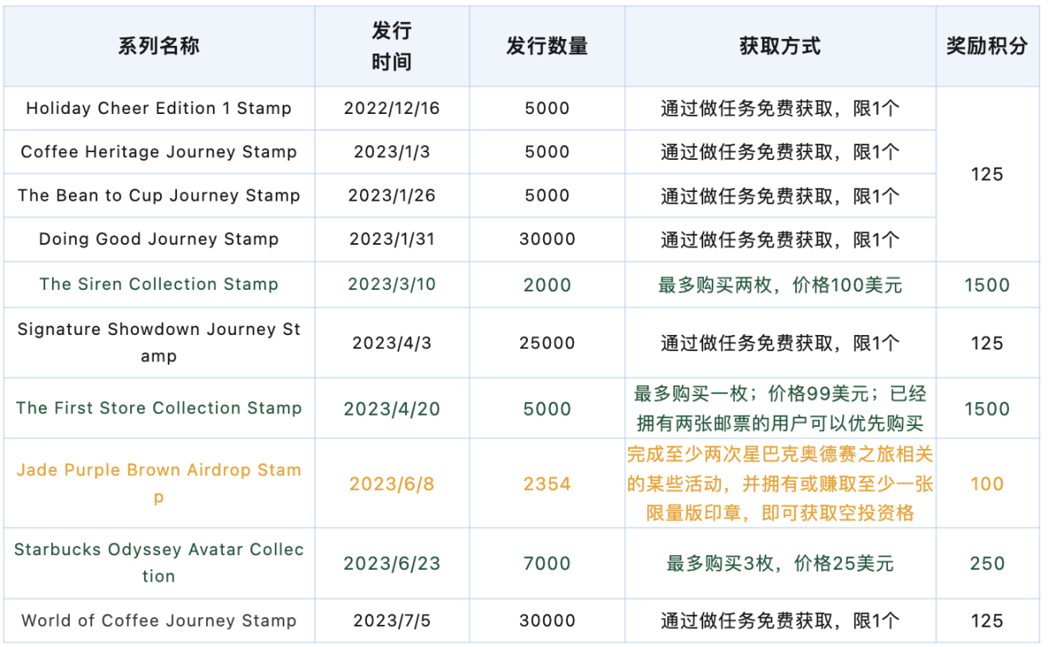Screen dimensions: 1048x647
Task: Open The Siren Collection Stamp entry
Action: pos(158,284)
